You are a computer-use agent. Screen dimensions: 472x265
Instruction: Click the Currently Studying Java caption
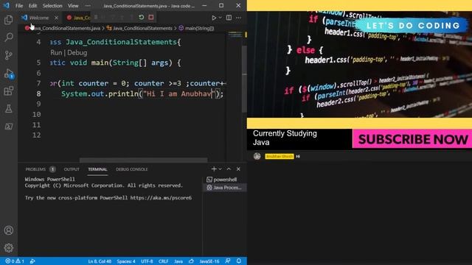(x=285, y=138)
